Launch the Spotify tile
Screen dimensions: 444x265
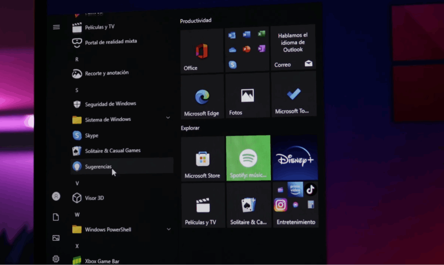(x=248, y=158)
